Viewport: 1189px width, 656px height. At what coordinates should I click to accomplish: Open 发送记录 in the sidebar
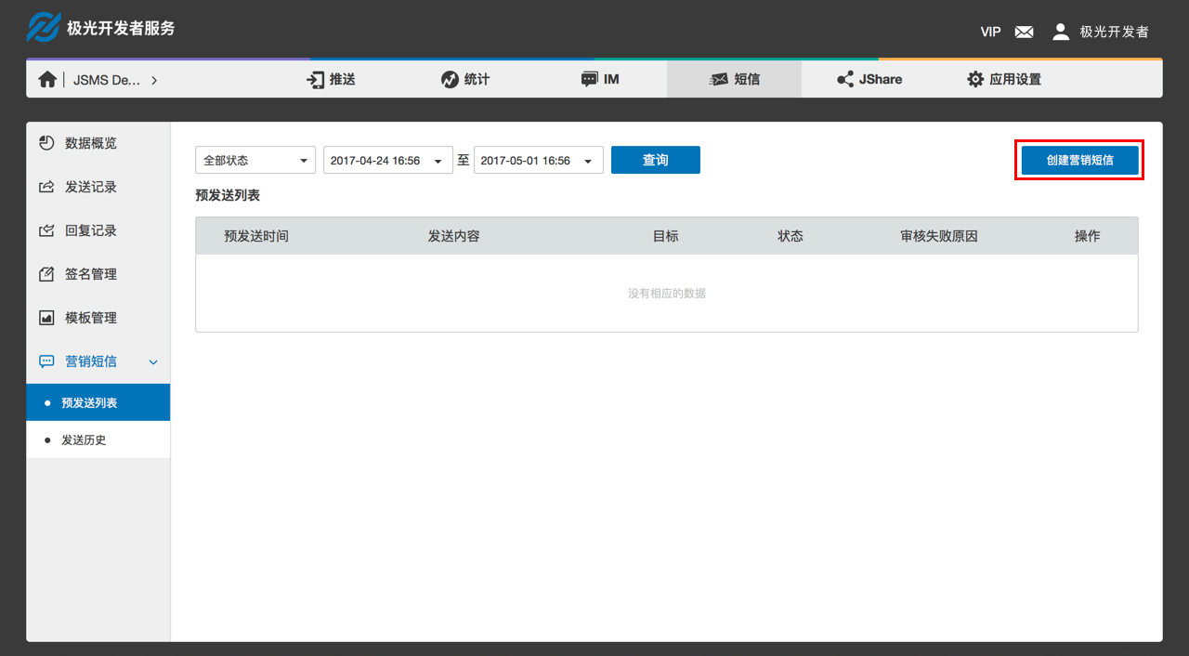(x=98, y=187)
